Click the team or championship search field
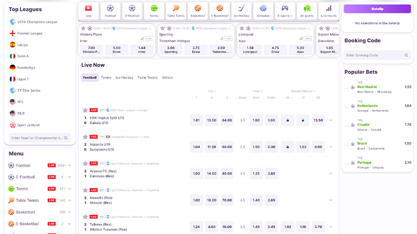This screenshot has height=234, width=417. (x=40, y=138)
